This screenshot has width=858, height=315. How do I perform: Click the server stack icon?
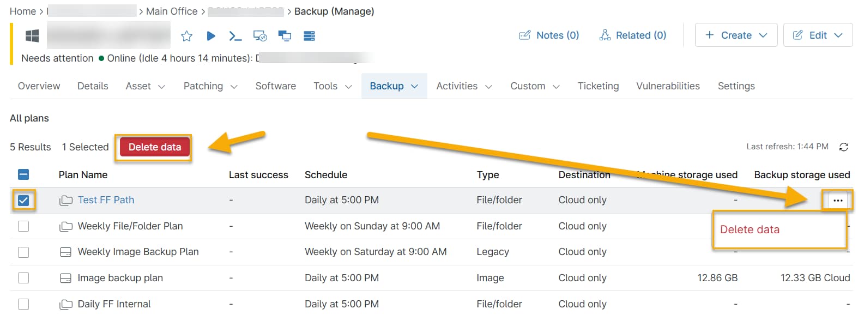pyautogui.click(x=309, y=36)
